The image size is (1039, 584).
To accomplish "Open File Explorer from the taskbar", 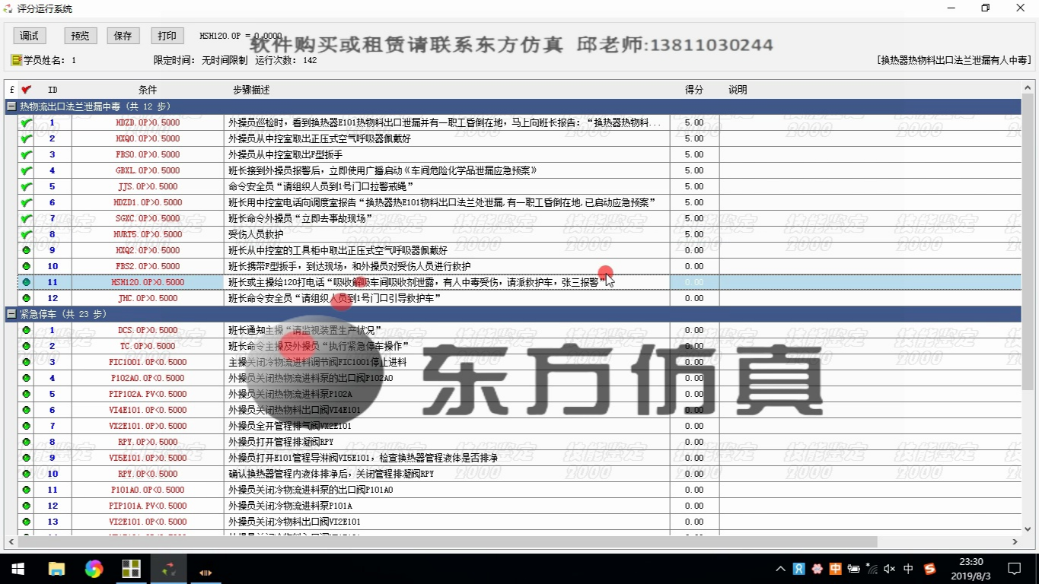I will coord(56,569).
